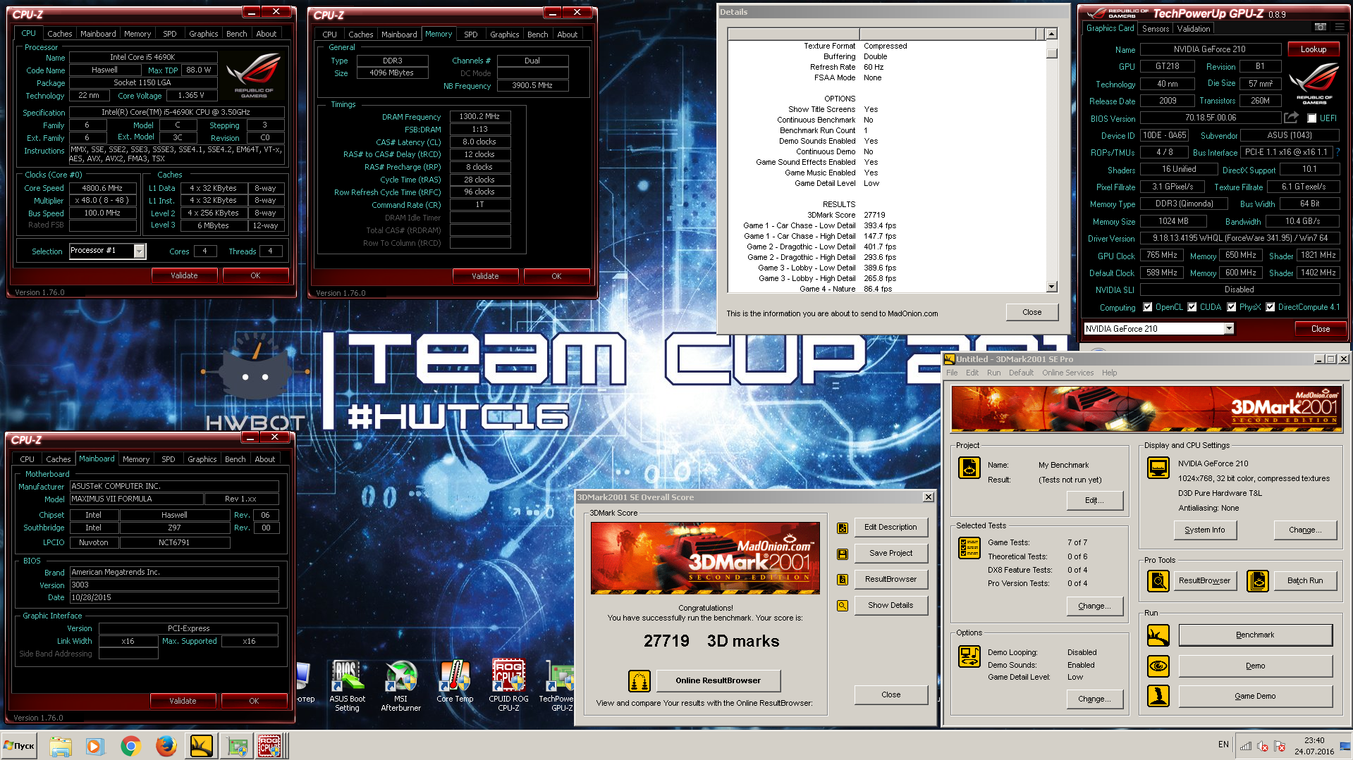
Task: Click the System Info button
Action: click(x=1205, y=530)
